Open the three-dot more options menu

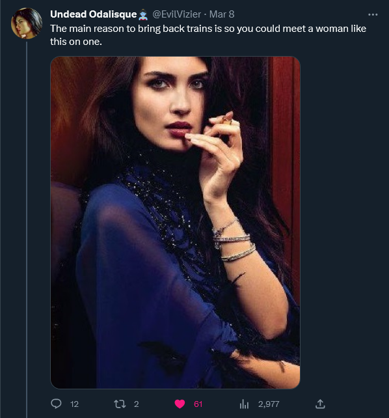(x=373, y=15)
